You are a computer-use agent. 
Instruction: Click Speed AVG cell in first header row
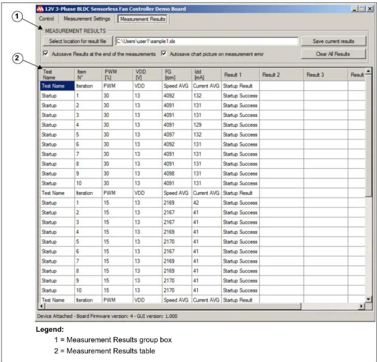[x=177, y=86]
